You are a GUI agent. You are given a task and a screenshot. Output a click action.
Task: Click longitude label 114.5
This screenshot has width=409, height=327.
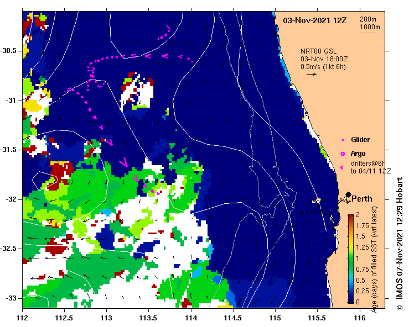click(x=233, y=318)
